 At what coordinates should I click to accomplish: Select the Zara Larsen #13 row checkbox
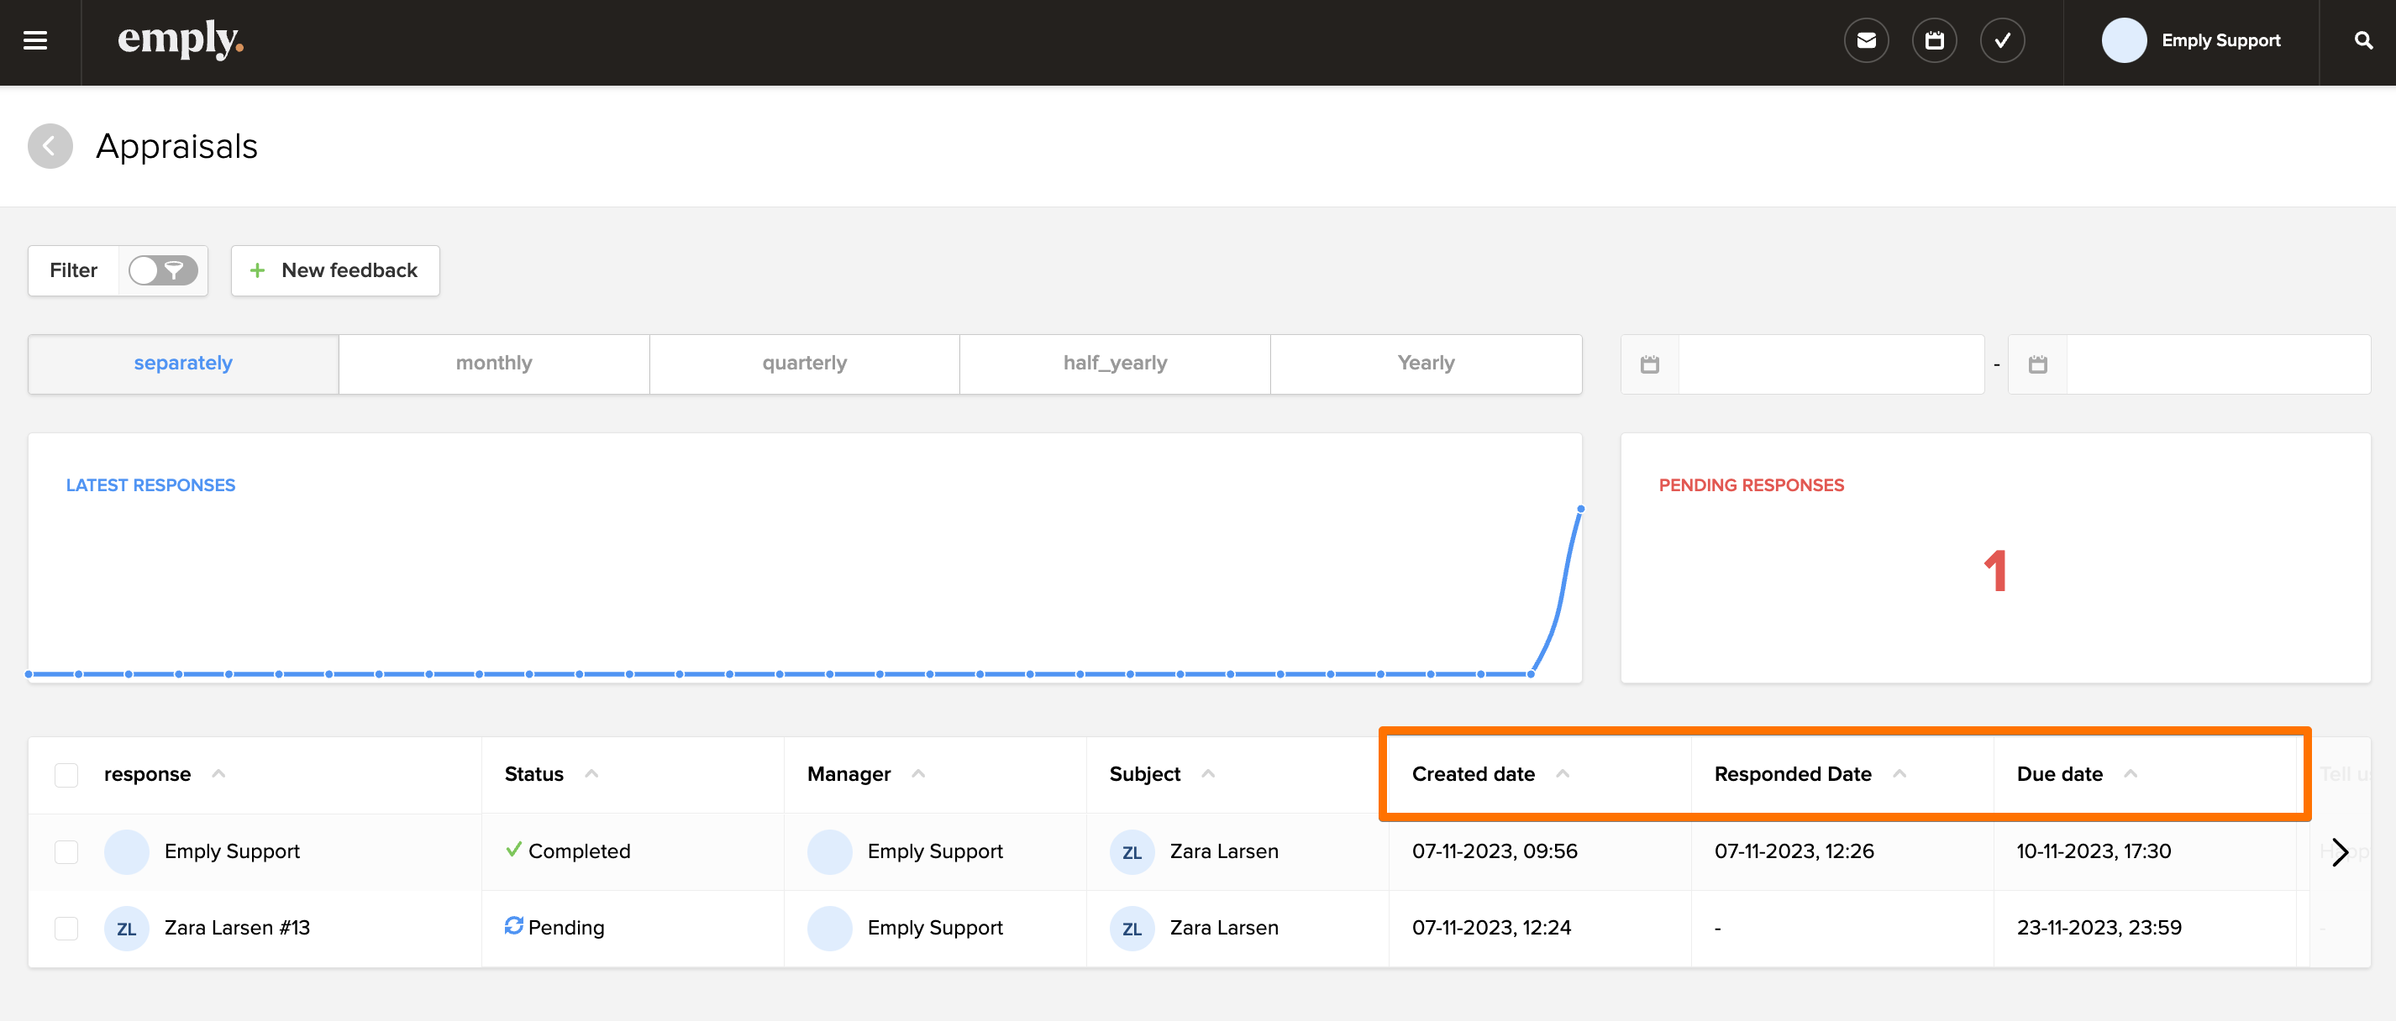(66, 928)
